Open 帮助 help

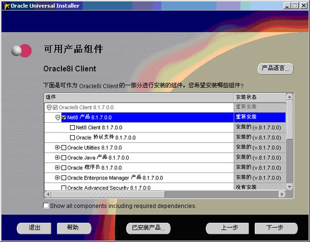tap(74, 229)
